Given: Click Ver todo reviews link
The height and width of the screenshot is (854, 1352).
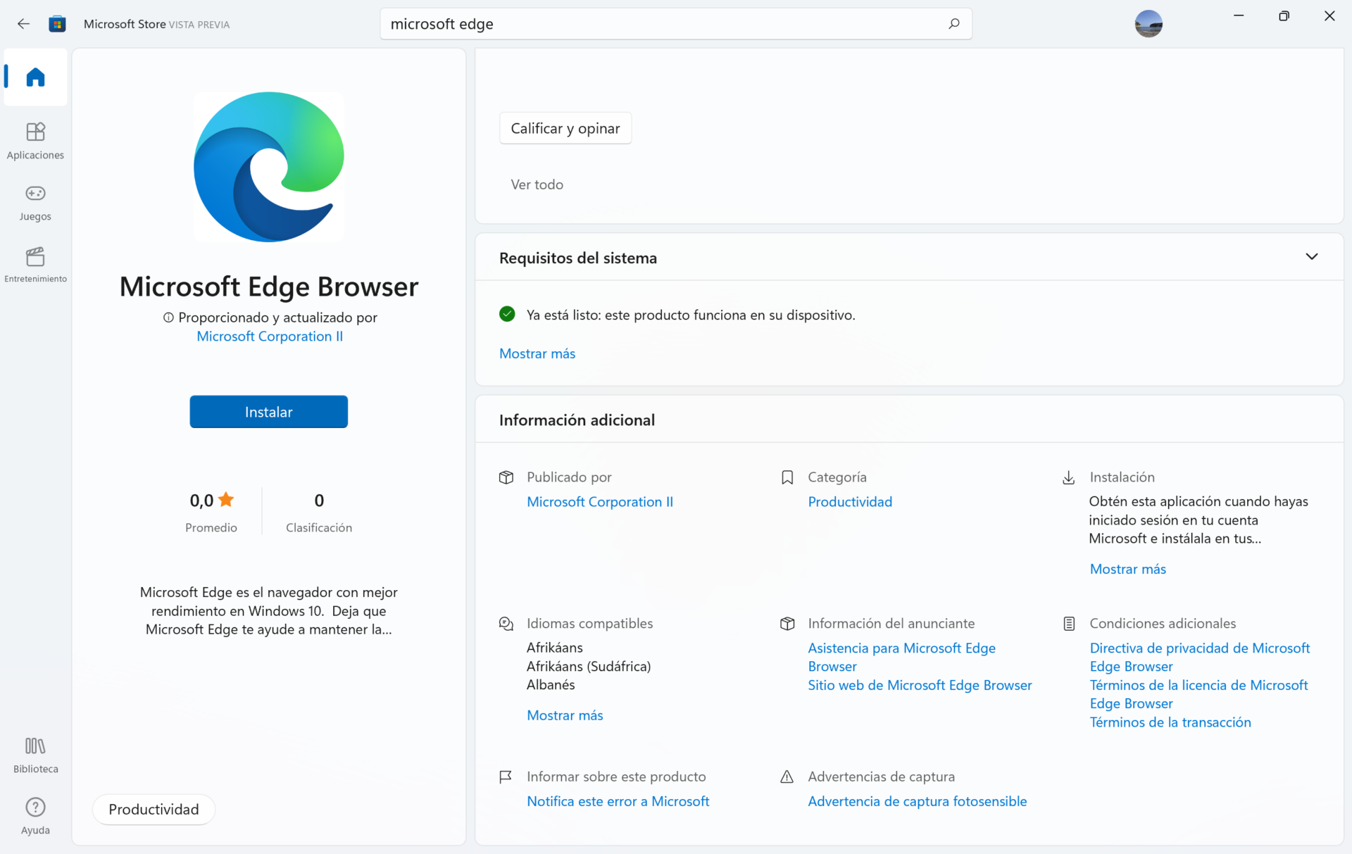Looking at the screenshot, I should click(537, 184).
